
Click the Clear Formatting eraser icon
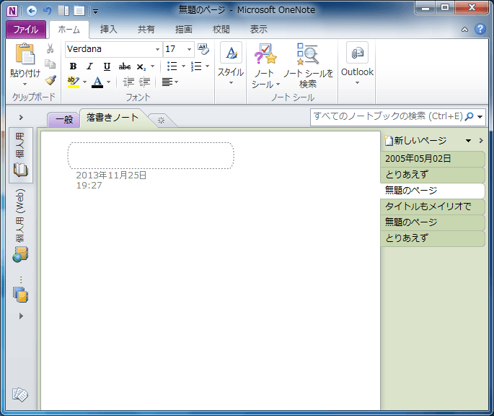click(x=203, y=49)
